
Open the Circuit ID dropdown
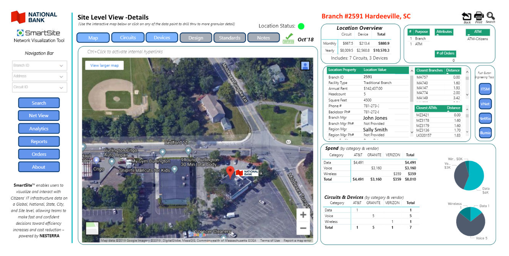tap(39, 87)
